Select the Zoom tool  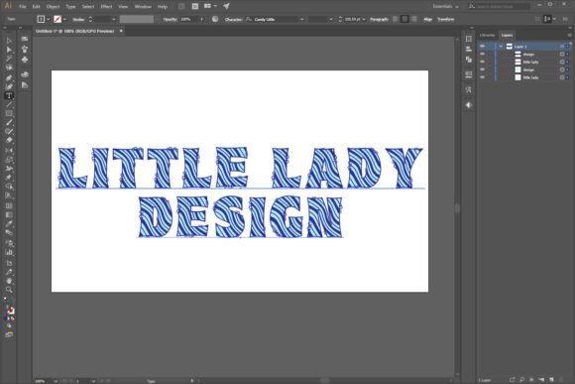pyautogui.click(x=9, y=290)
